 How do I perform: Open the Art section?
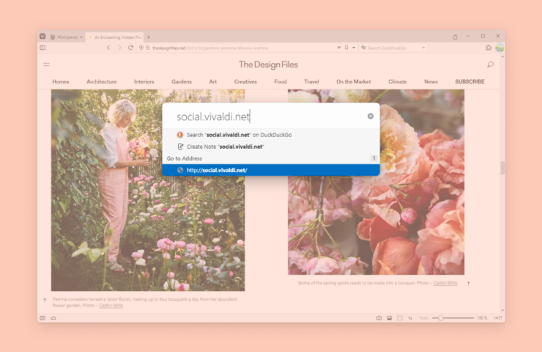(x=213, y=81)
